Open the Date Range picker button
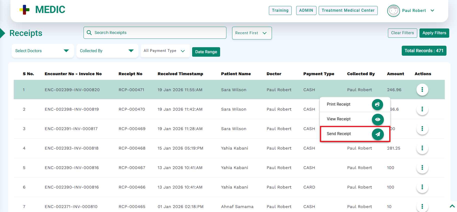The height and width of the screenshot is (212, 457). tap(206, 52)
